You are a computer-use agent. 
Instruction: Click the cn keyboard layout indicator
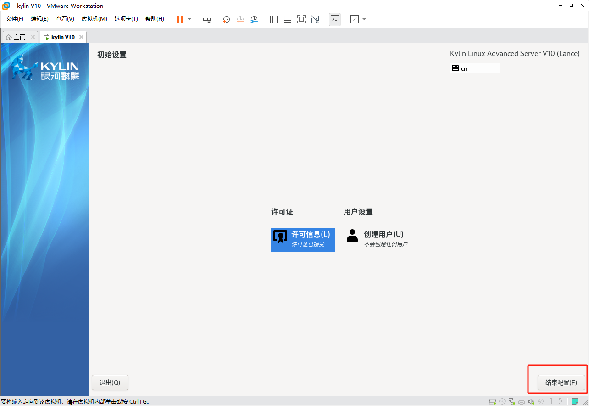tap(475, 68)
